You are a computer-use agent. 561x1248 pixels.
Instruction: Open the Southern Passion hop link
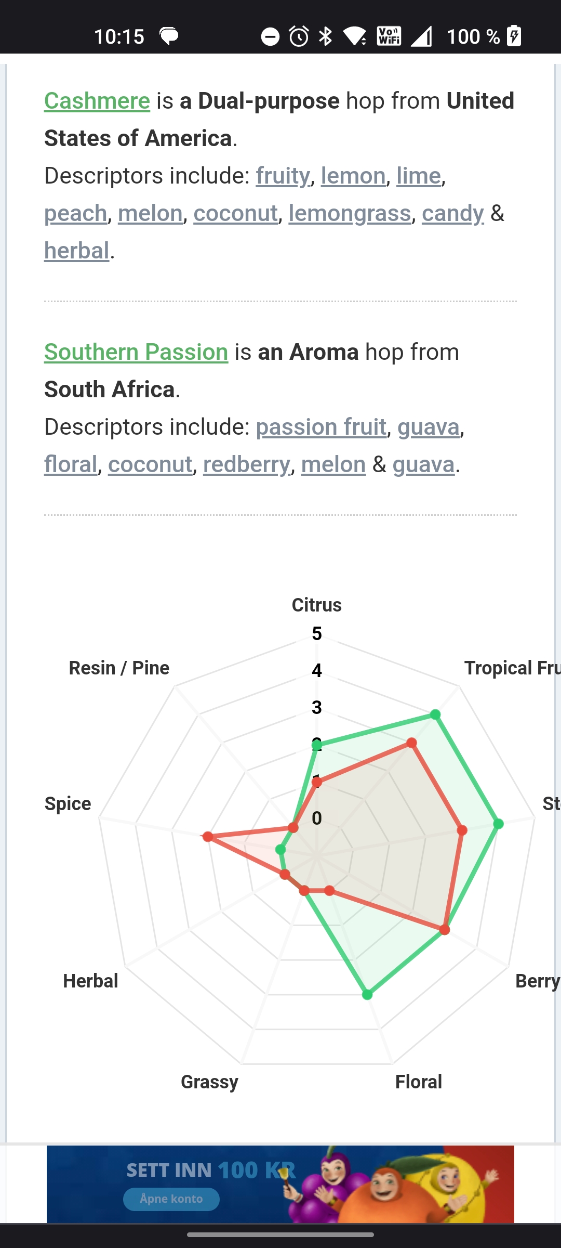click(136, 352)
